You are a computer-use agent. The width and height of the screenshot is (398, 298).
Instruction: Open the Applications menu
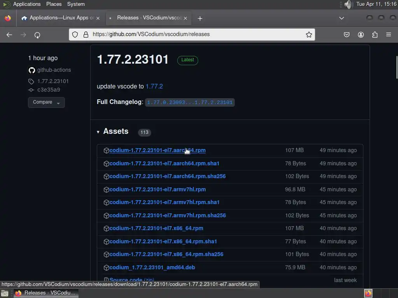pos(27,4)
